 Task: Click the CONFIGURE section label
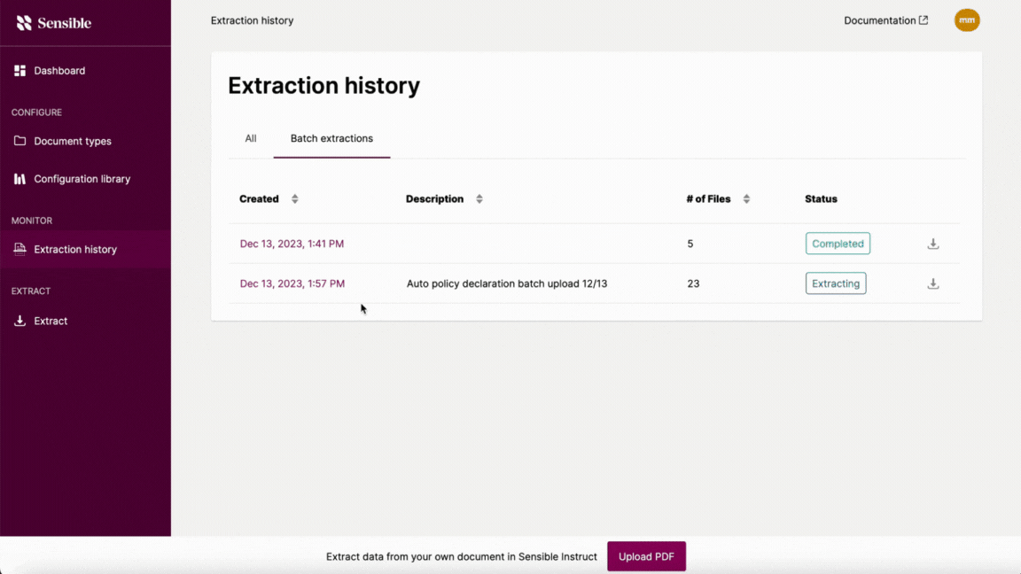click(36, 112)
